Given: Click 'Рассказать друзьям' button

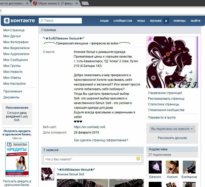Looking at the screenshot, I should pyautogui.click(x=172, y=138).
